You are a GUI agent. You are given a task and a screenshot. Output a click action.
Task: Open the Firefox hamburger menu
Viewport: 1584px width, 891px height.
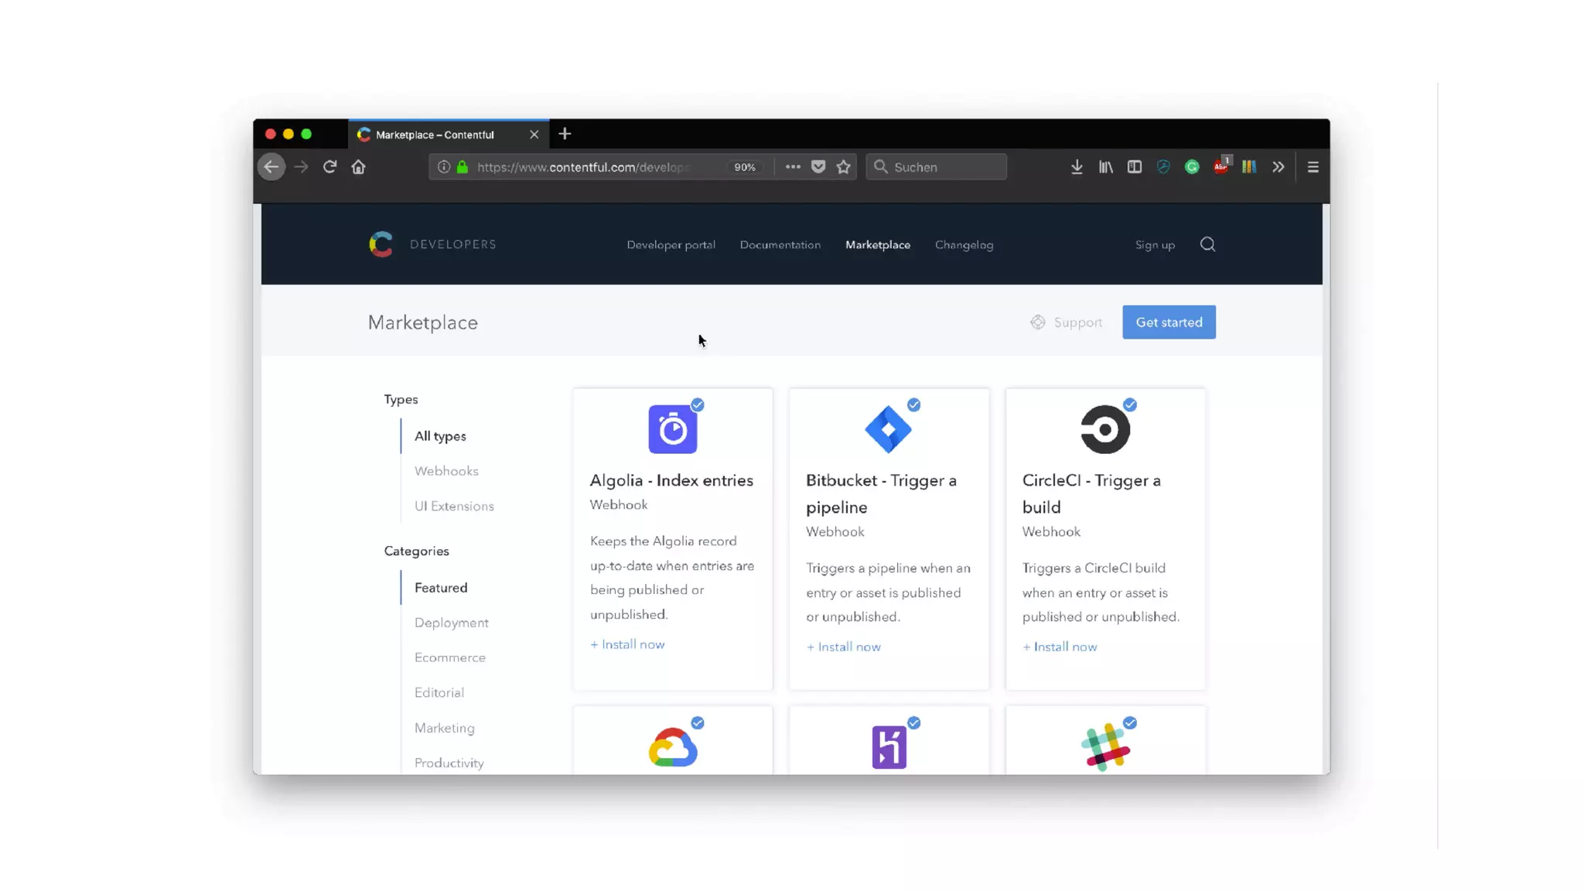pos(1313,167)
